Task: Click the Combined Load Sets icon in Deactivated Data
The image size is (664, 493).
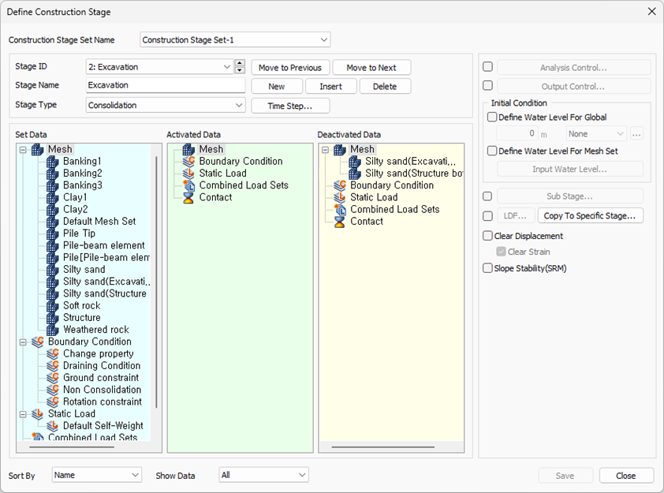Action: [x=340, y=210]
